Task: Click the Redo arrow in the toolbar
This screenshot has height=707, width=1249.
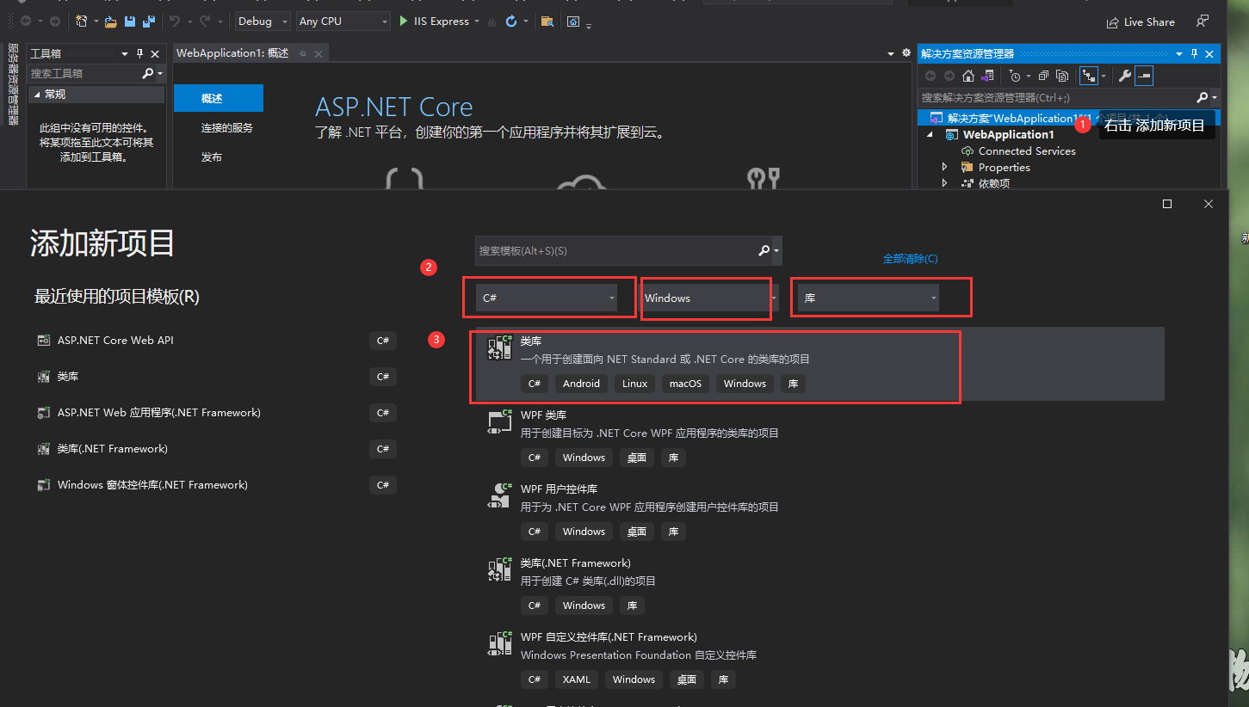Action: 205,22
